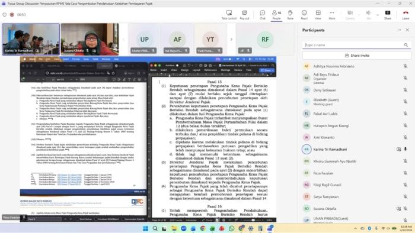The image size is (415, 233).
Task: Open Google Chrome from the taskbar
Action: (x=203, y=228)
